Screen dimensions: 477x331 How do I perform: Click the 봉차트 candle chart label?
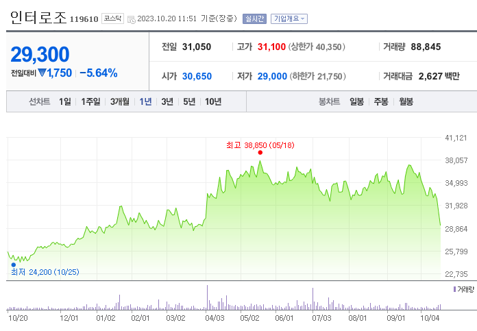[x=329, y=101]
